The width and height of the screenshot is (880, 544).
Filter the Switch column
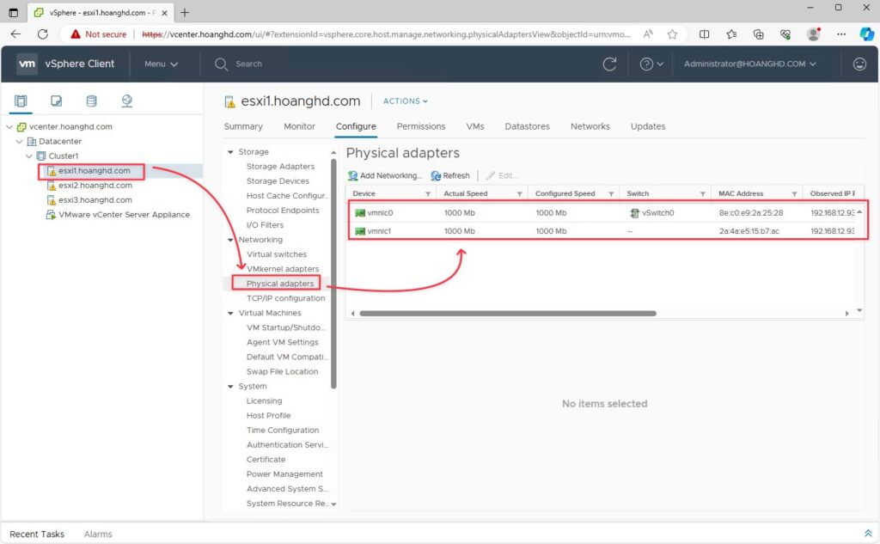click(x=702, y=193)
